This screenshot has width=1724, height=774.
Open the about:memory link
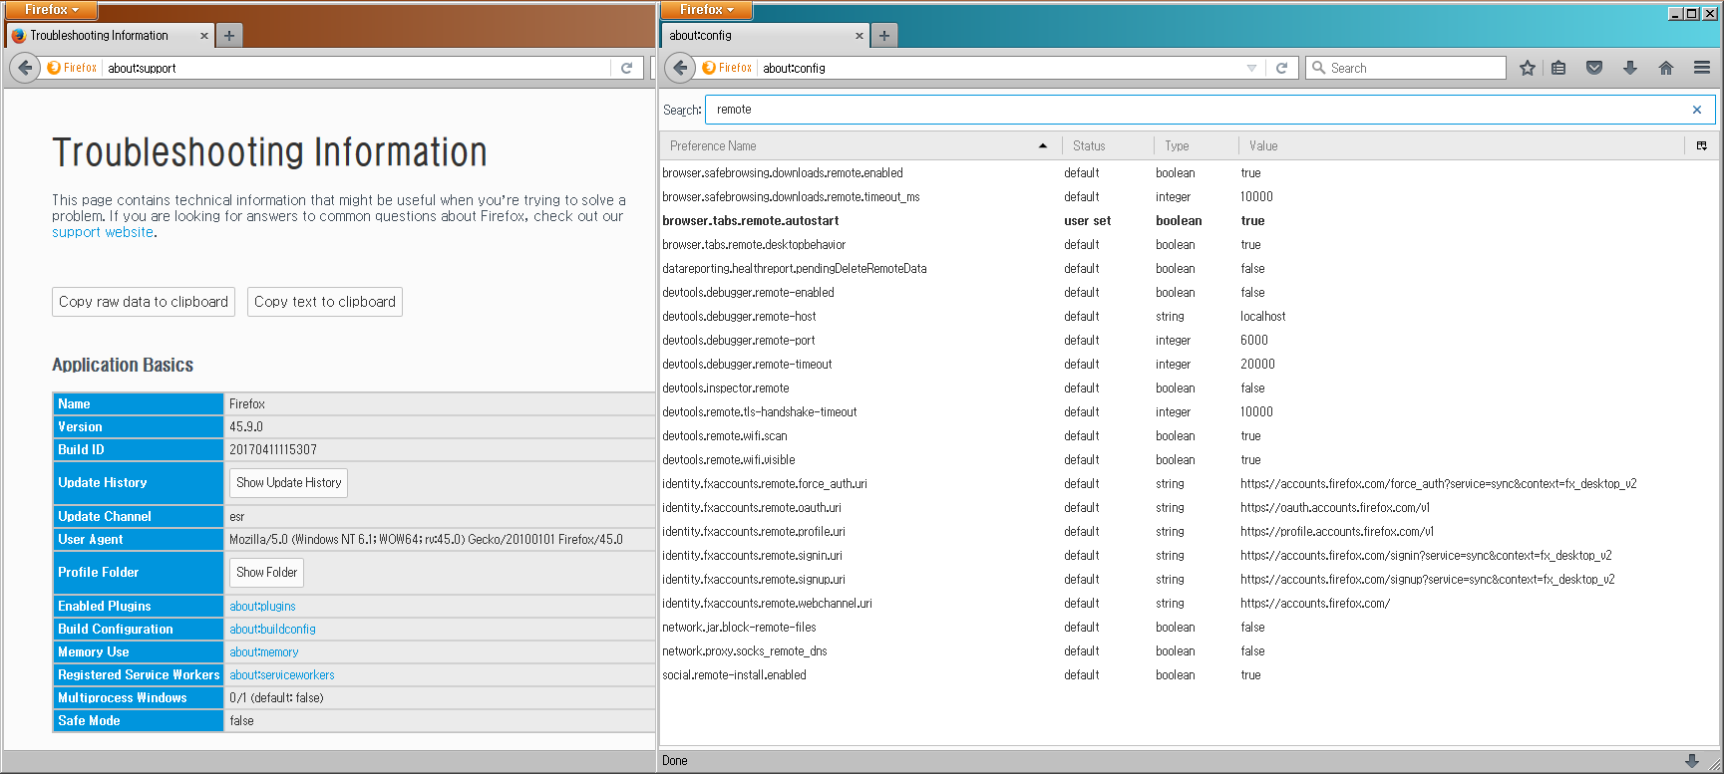[x=264, y=651]
